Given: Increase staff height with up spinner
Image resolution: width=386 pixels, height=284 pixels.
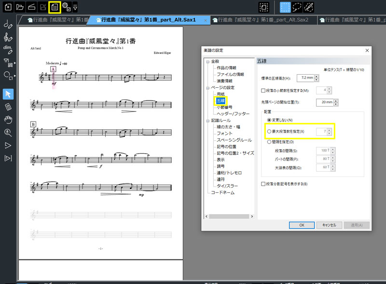Looking at the screenshot, I should point(317,76).
